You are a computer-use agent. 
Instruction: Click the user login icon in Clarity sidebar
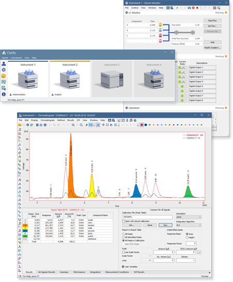(4, 63)
